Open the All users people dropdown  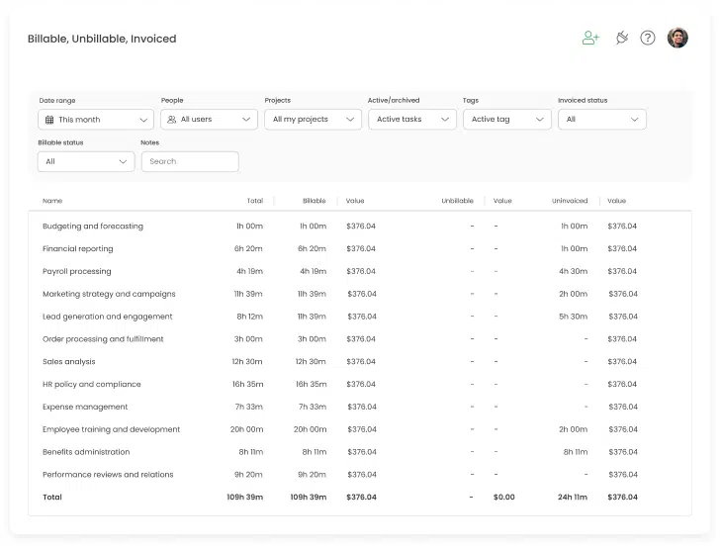point(209,120)
